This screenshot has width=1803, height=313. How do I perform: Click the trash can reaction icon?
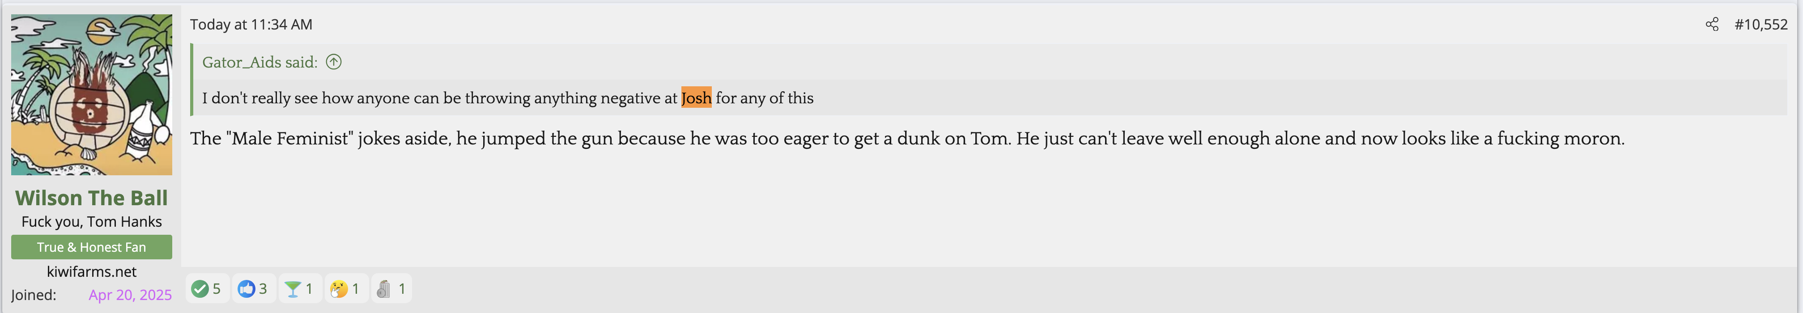(383, 288)
